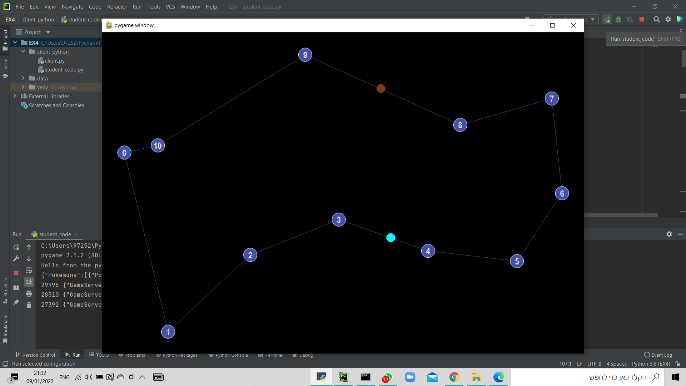
Task: Hide the Run tool window minus icon
Action: click(x=681, y=234)
